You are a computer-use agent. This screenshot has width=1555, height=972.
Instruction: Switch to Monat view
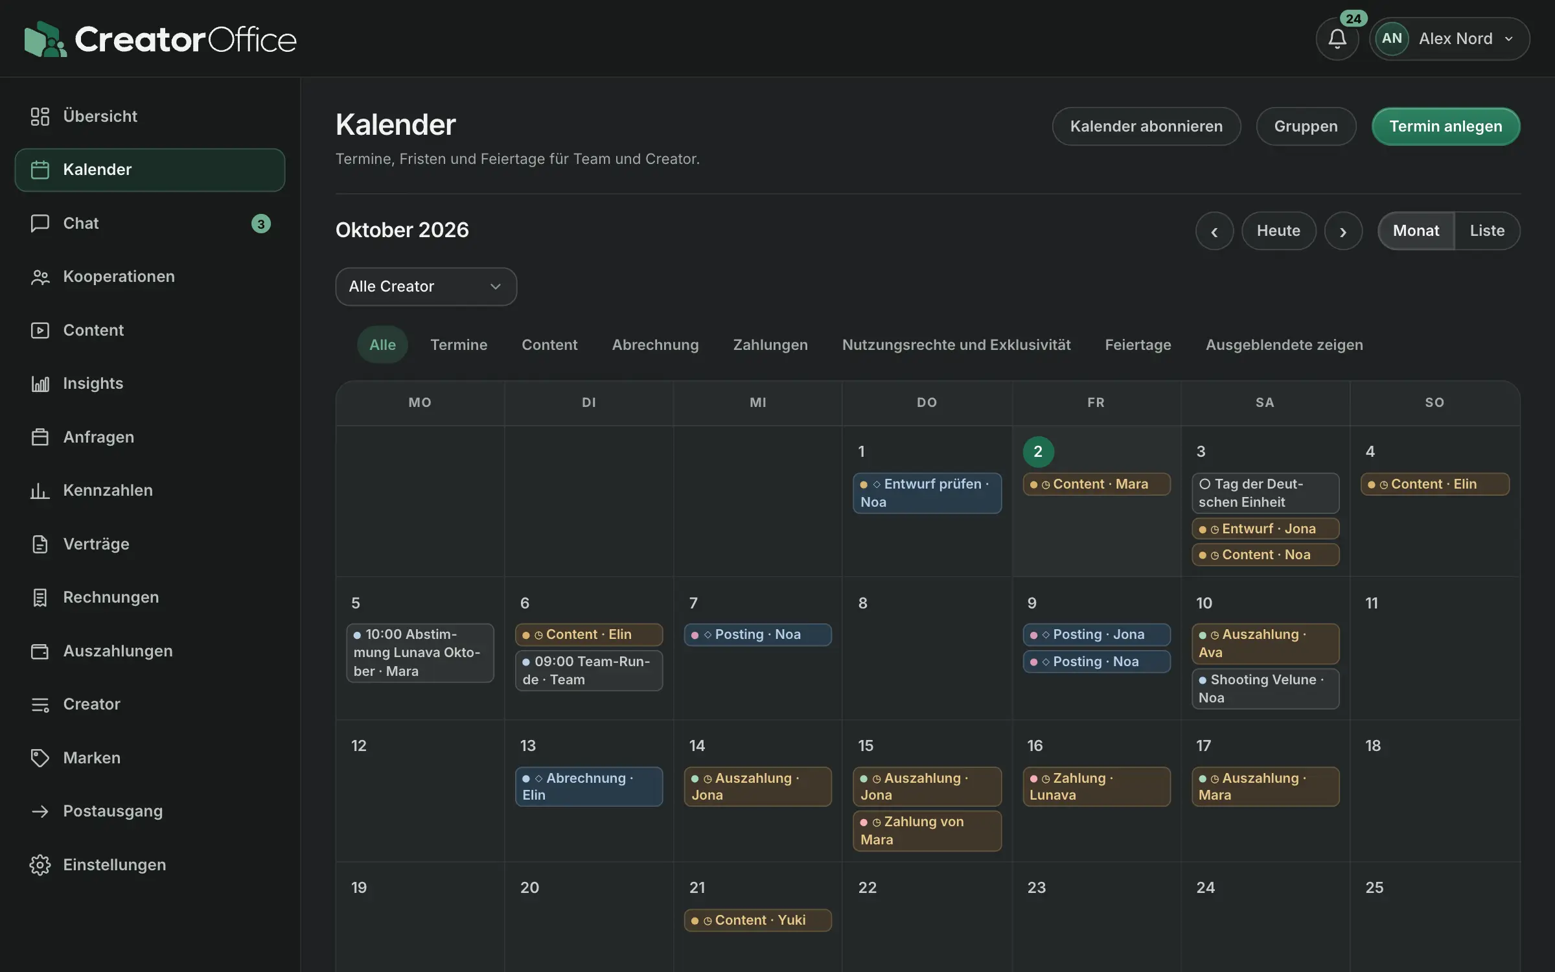[x=1416, y=231]
